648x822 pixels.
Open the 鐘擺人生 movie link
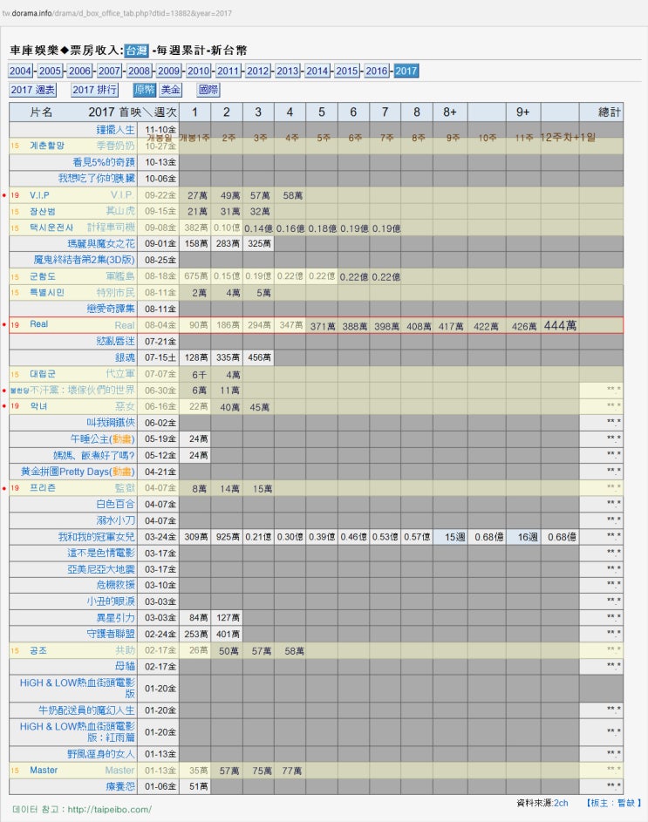(115, 130)
